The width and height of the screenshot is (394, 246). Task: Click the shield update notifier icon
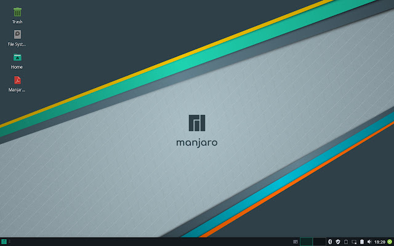[338, 242]
